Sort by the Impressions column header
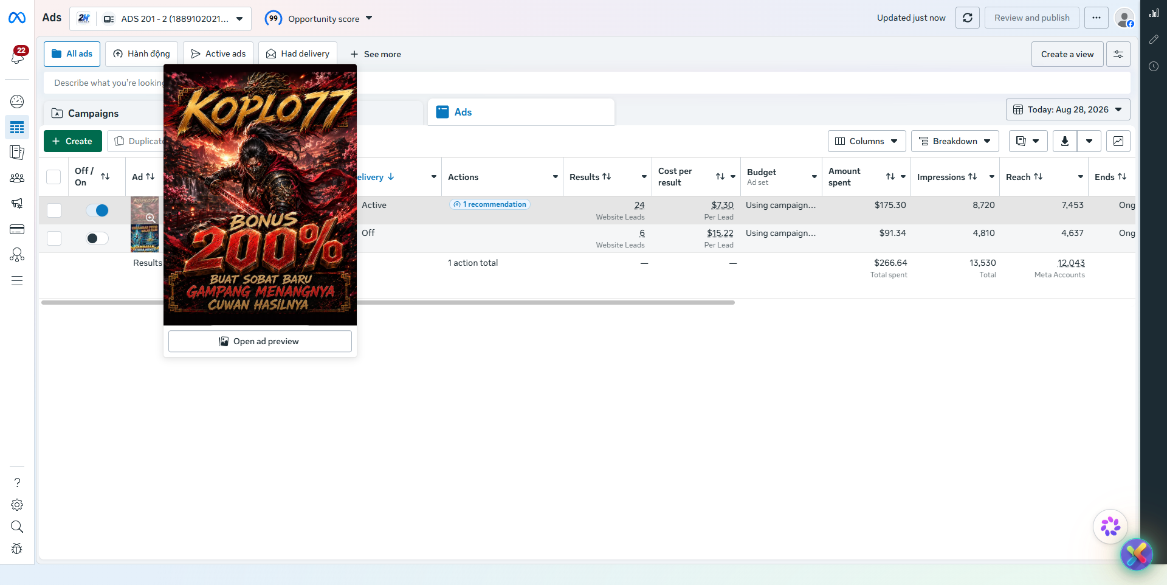1167x585 pixels. pyautogui.click(x=947, y=177)
